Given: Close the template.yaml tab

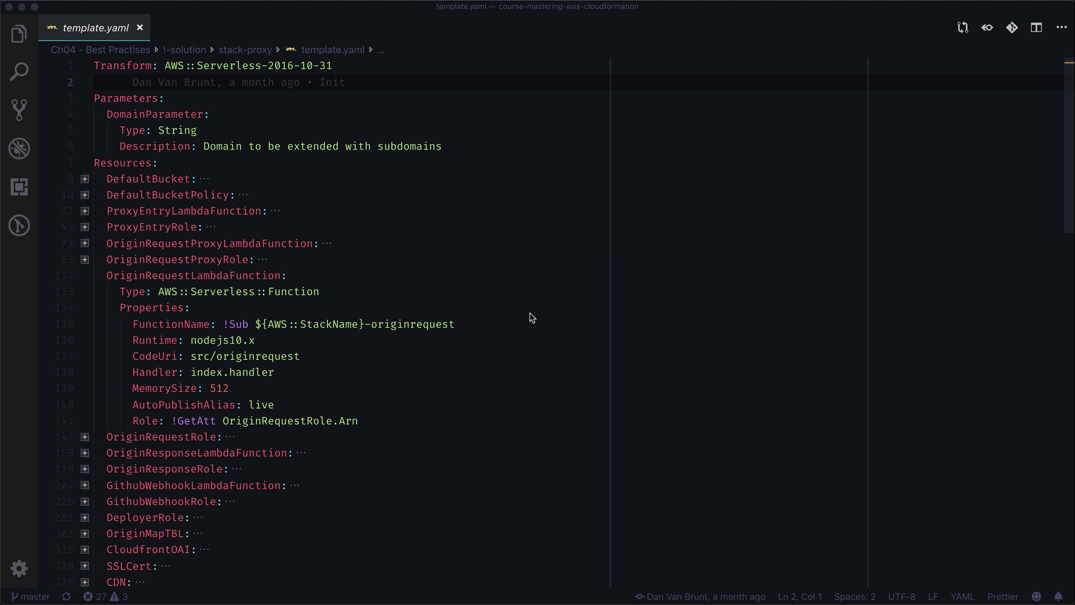Looking at the screenshot, I should (140, 27).
